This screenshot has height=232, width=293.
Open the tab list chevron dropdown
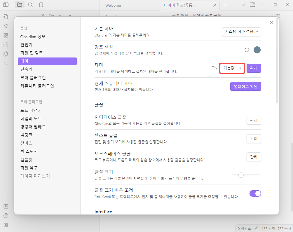click(243, 5)
